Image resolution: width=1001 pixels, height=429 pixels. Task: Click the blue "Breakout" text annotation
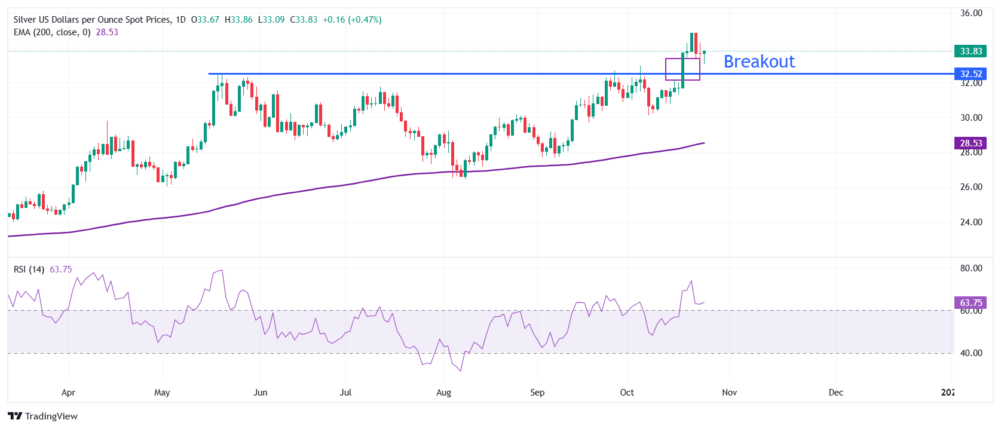point(759,62)
